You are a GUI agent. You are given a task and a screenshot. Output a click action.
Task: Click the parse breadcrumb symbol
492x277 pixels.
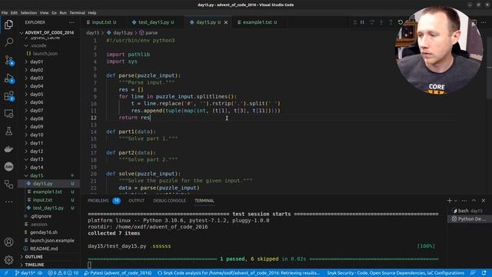(x=148, y=32)
